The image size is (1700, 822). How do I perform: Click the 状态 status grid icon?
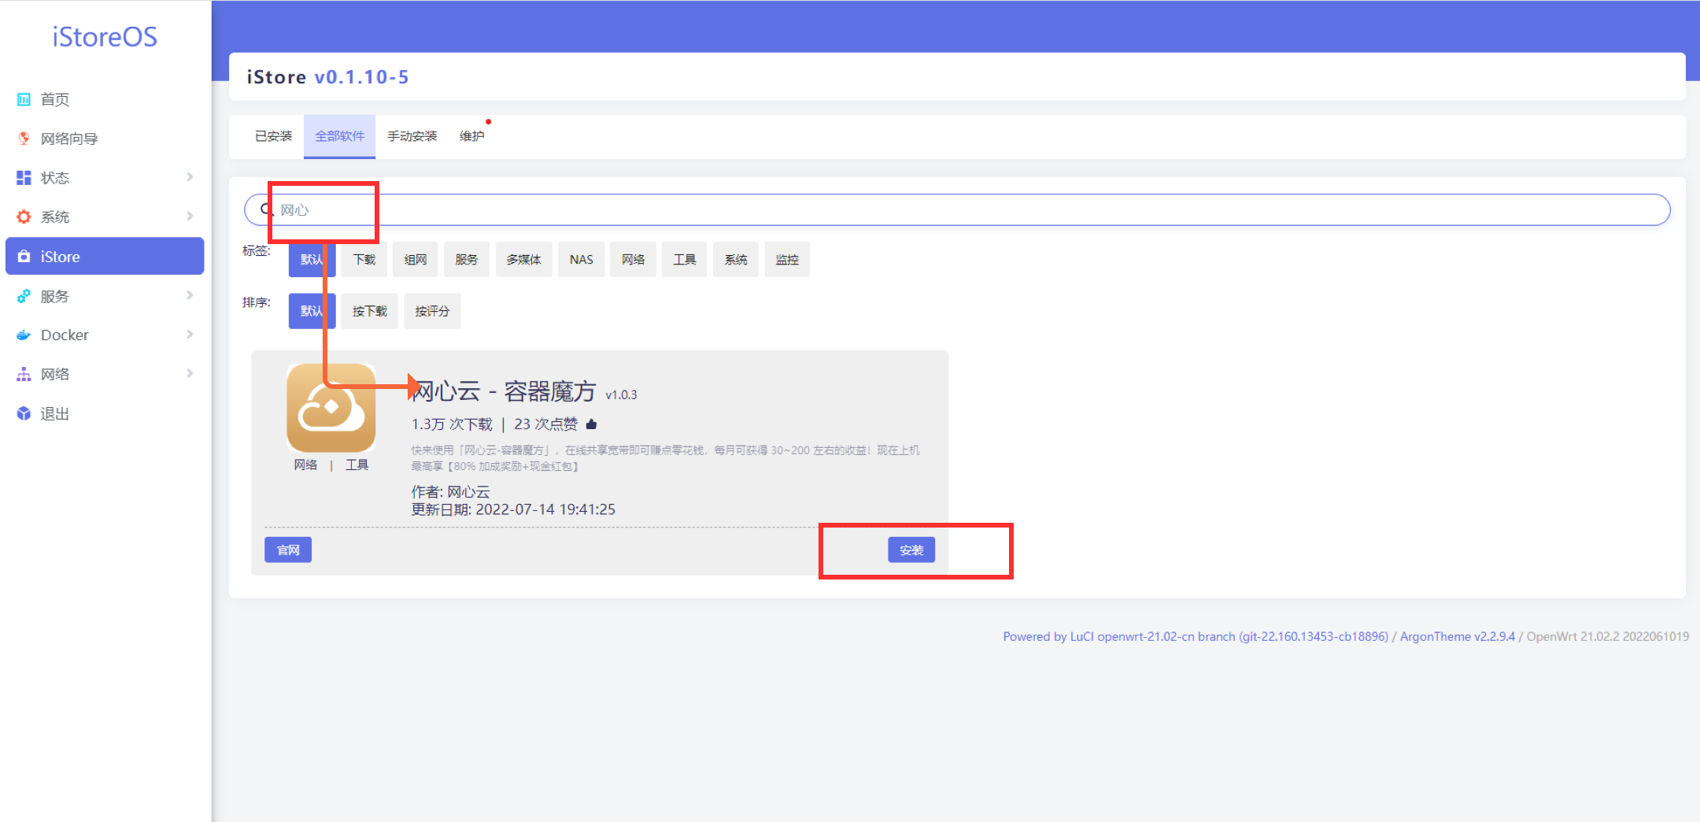click(x=24, y=178)
